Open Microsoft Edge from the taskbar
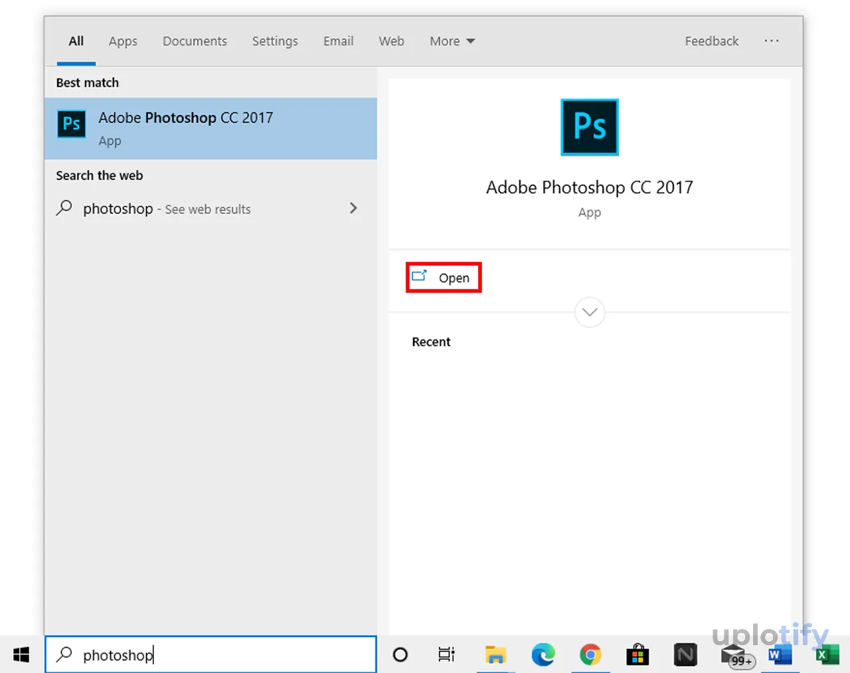The height and width of the screenshot is (673, 850). click(543, 655)
